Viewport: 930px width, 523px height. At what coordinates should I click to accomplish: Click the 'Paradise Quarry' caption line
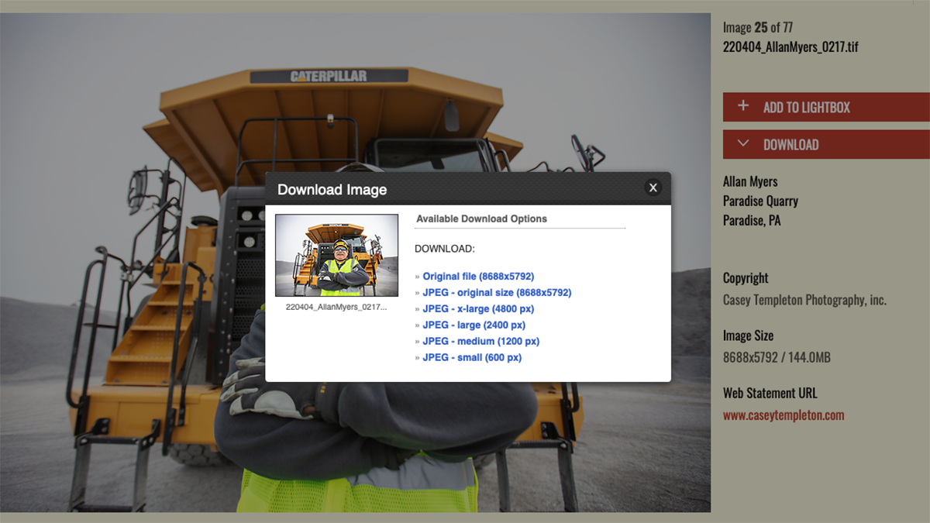pos(760,201)
